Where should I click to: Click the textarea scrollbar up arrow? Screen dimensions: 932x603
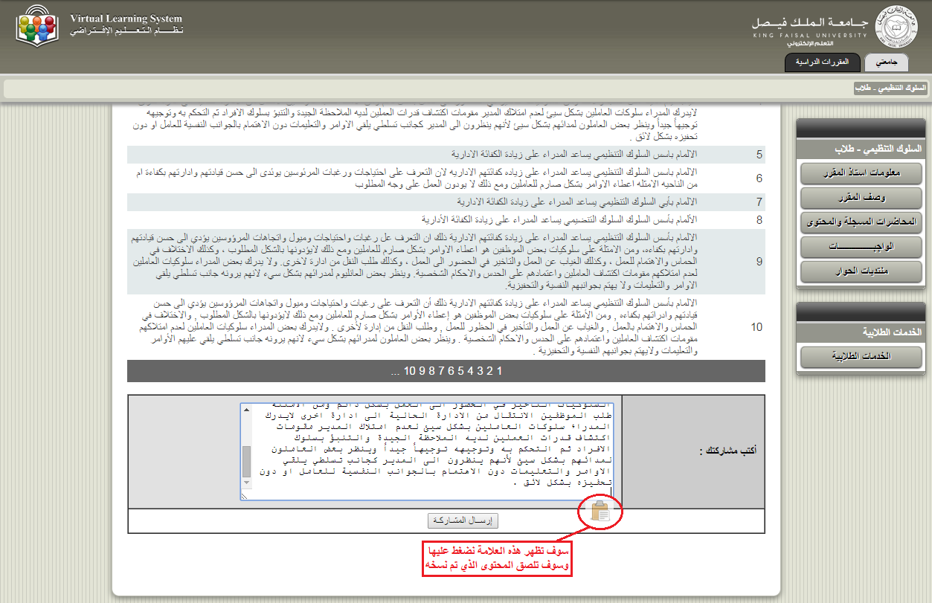click(247, 408)
